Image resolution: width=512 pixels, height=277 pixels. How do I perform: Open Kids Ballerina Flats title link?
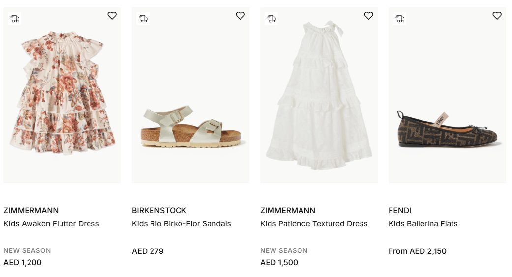pos(423,223)
